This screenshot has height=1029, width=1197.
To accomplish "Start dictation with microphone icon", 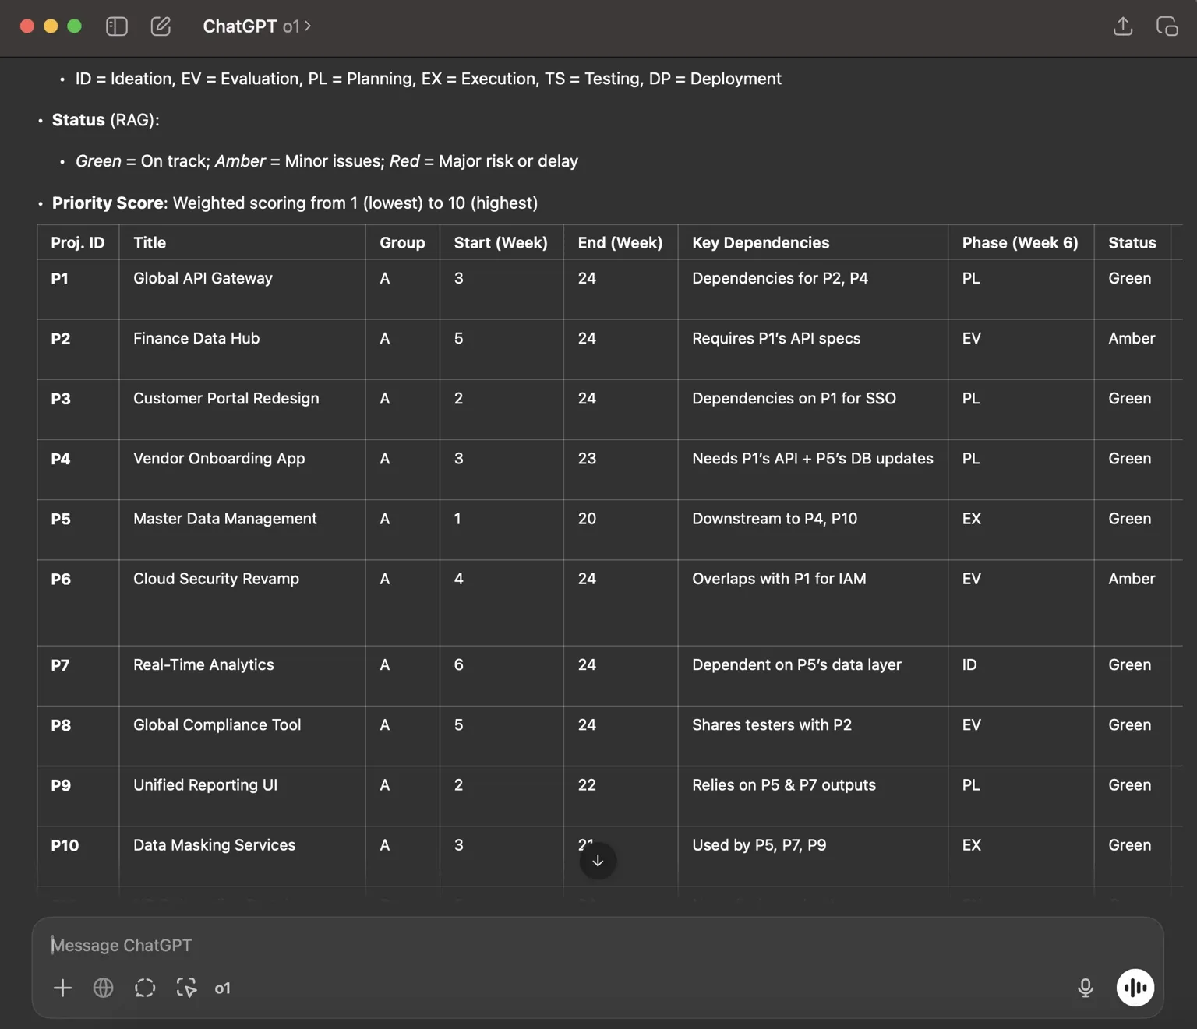I will coord(1086,988).
